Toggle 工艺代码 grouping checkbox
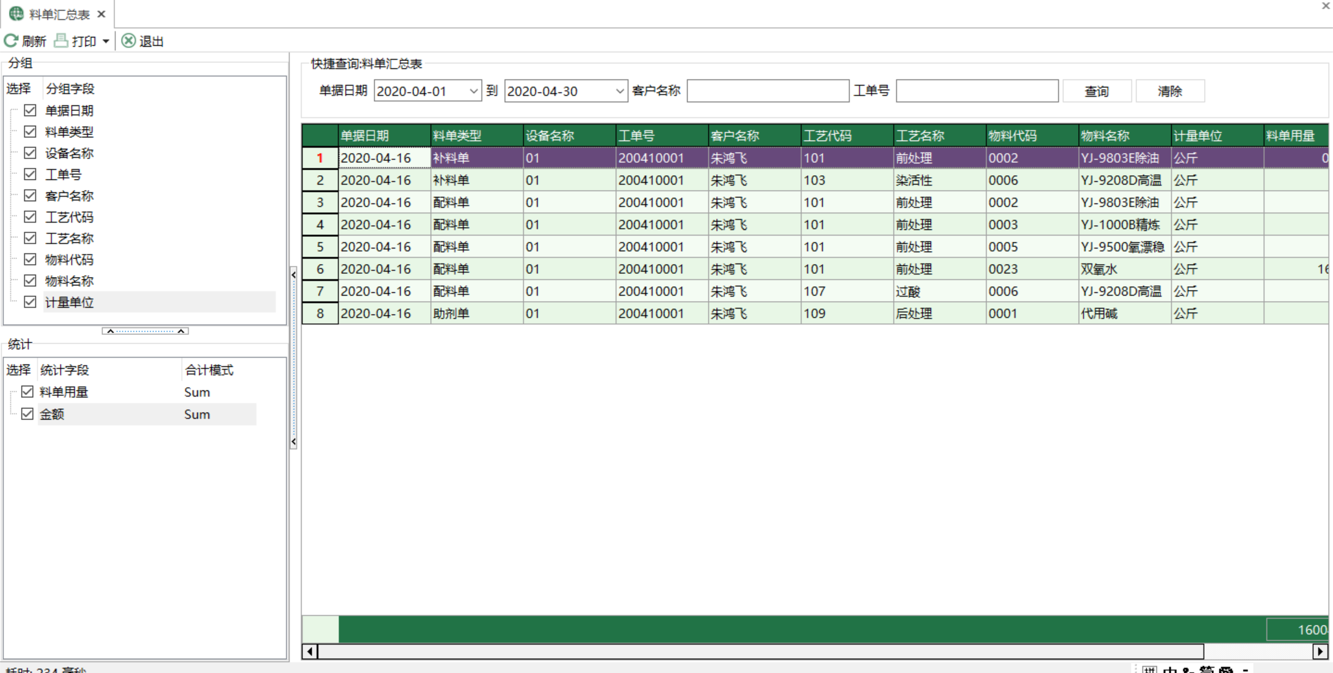The height and width of the screenshot is (673, 1333). coord(30,217)
